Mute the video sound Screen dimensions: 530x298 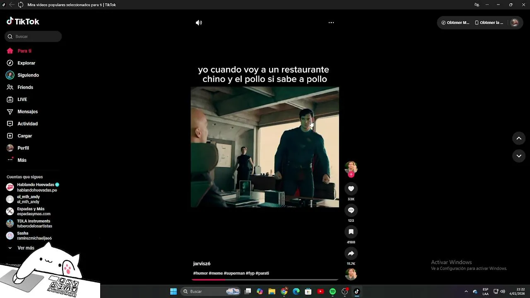pos(199,23)
